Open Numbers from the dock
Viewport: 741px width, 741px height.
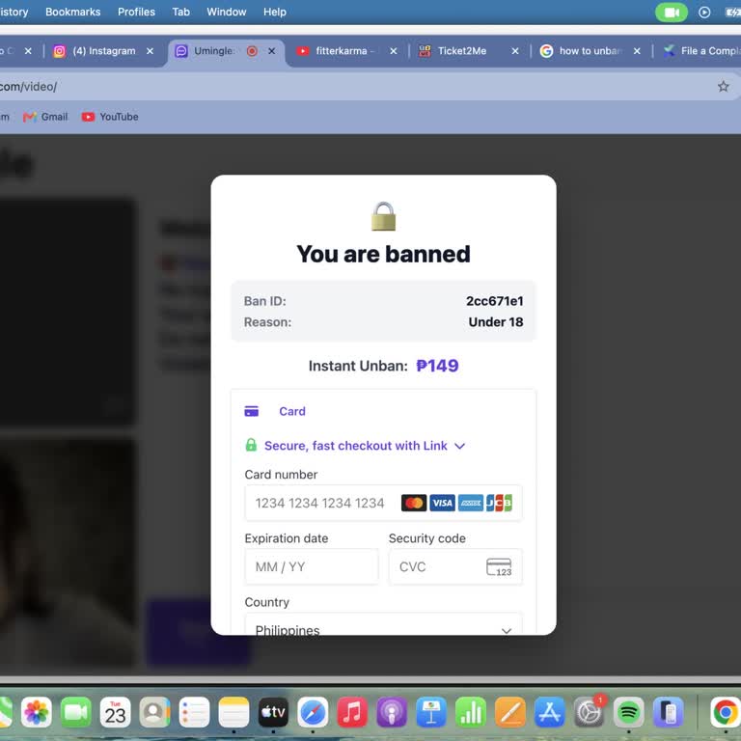click(x=471, y=712)
